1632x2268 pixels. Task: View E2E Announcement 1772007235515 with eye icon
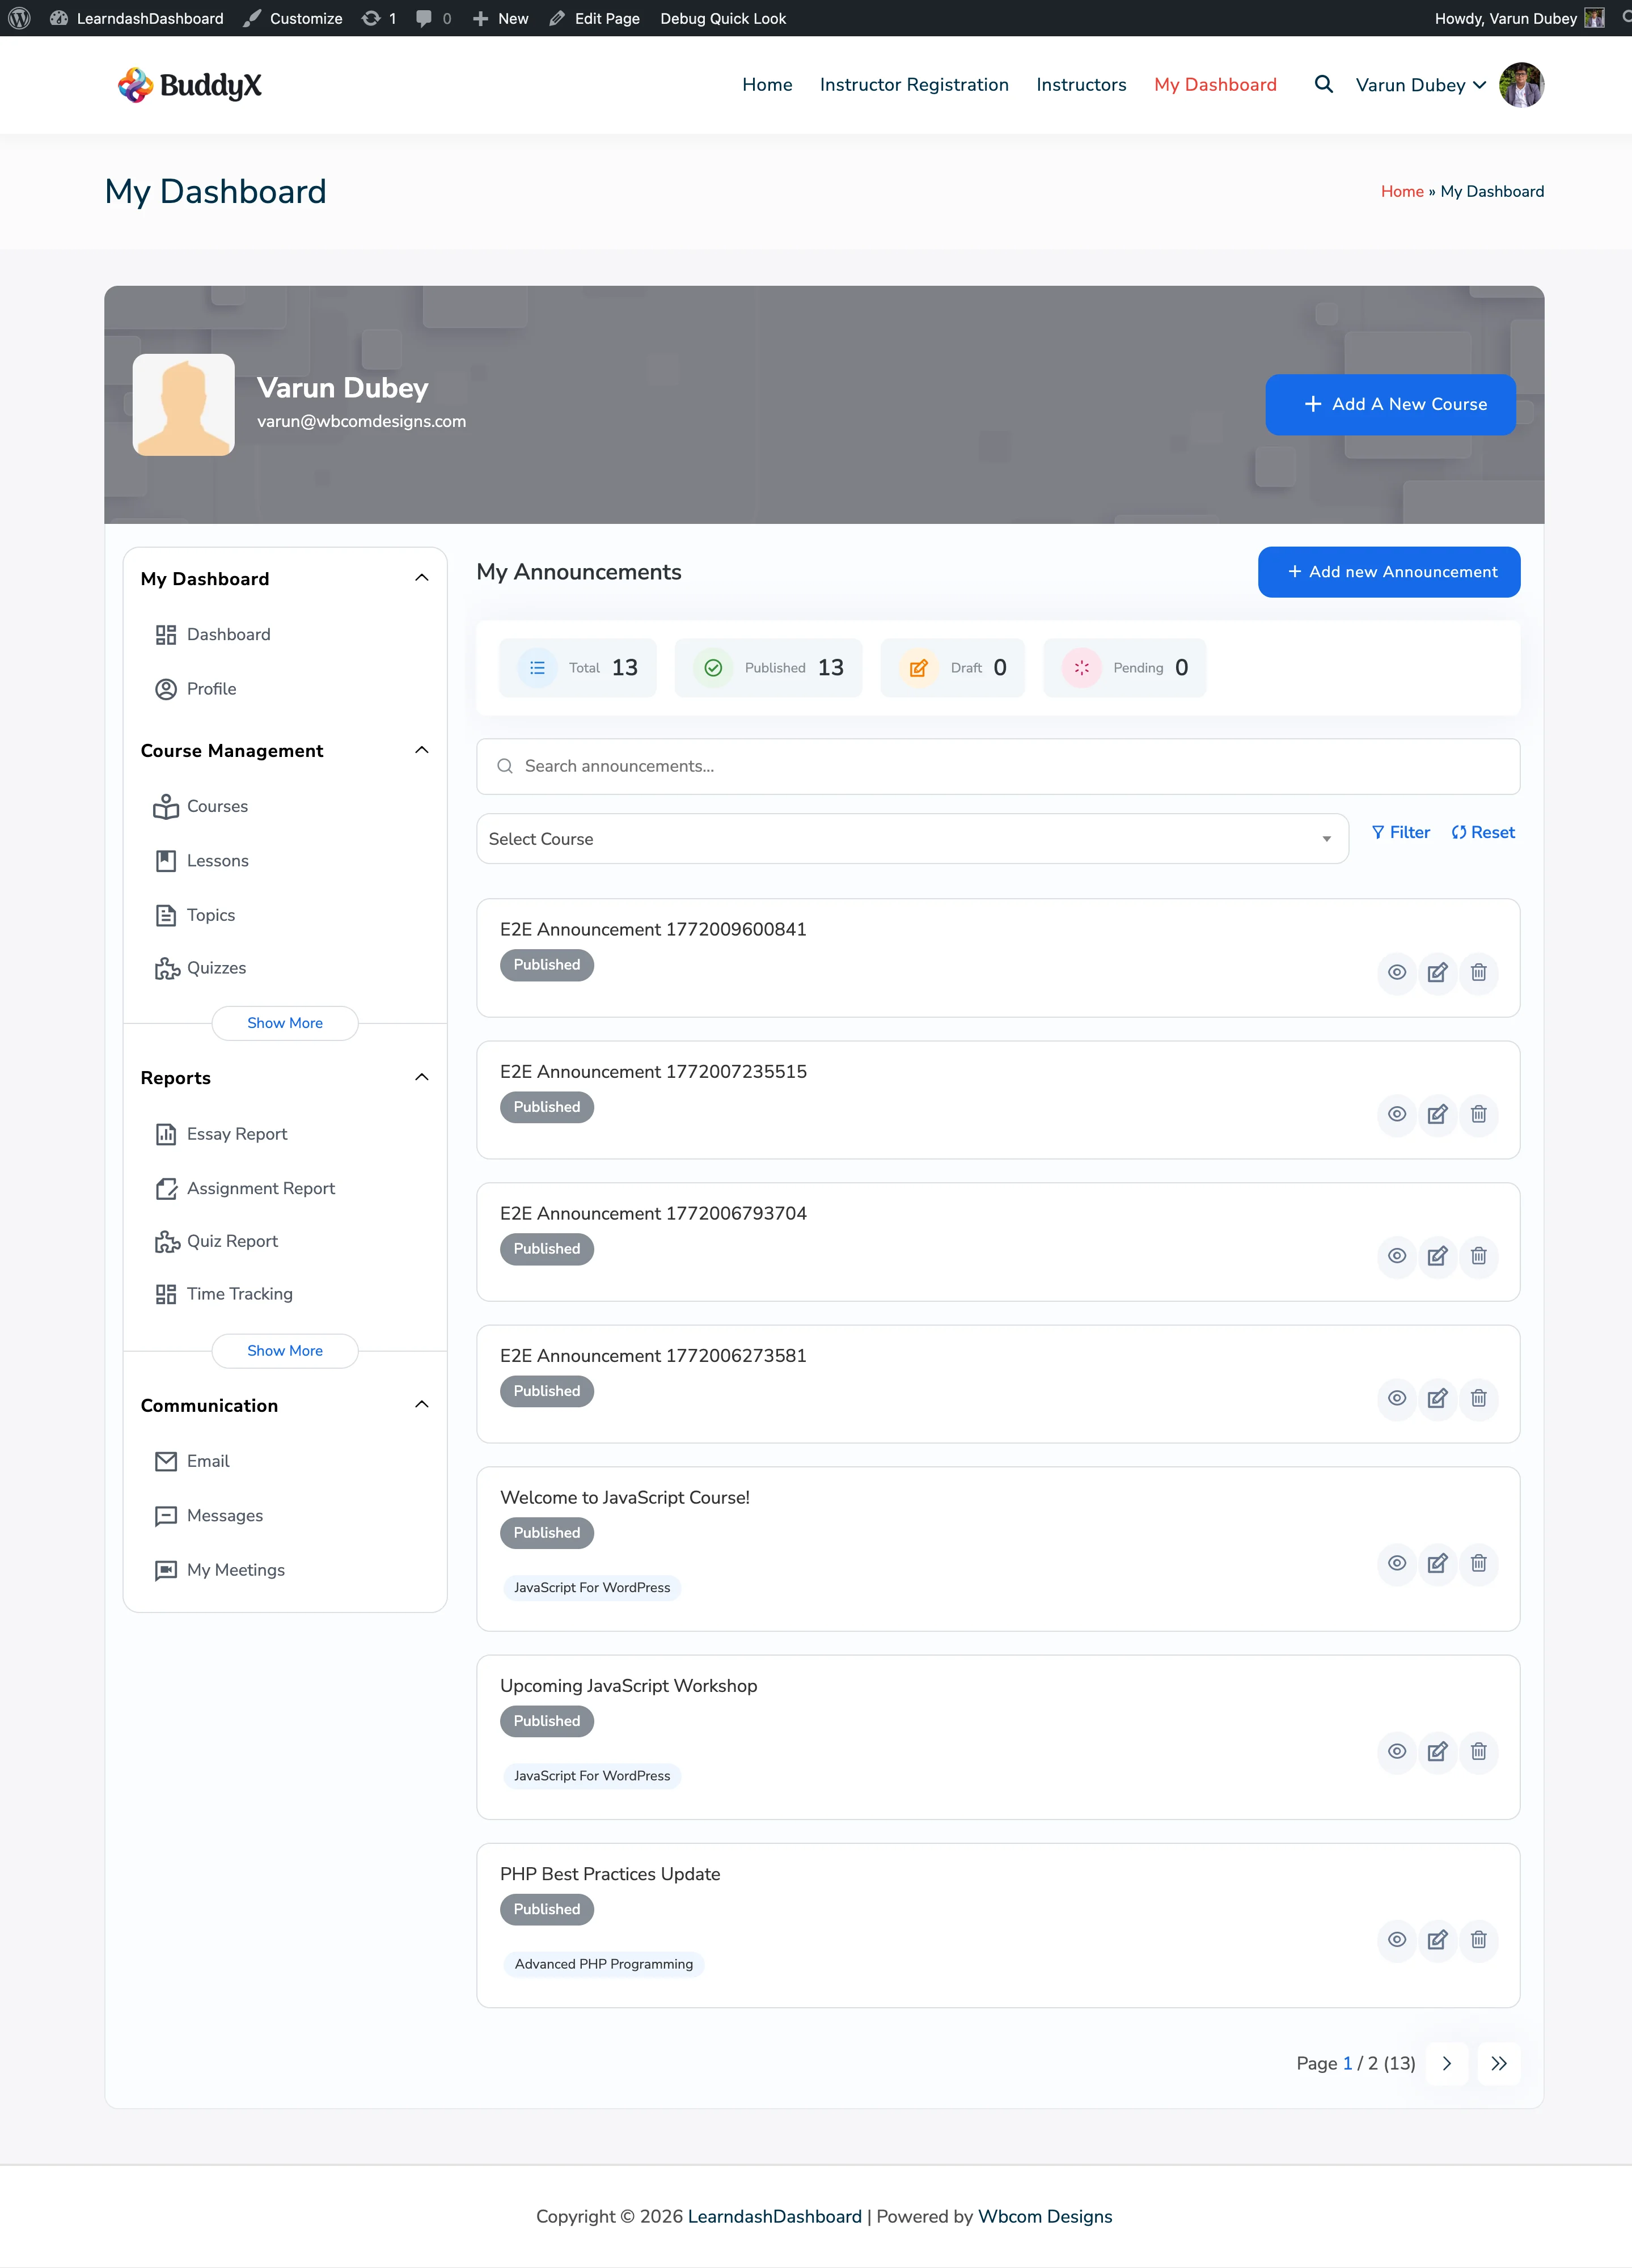tap(1396, 1114)
